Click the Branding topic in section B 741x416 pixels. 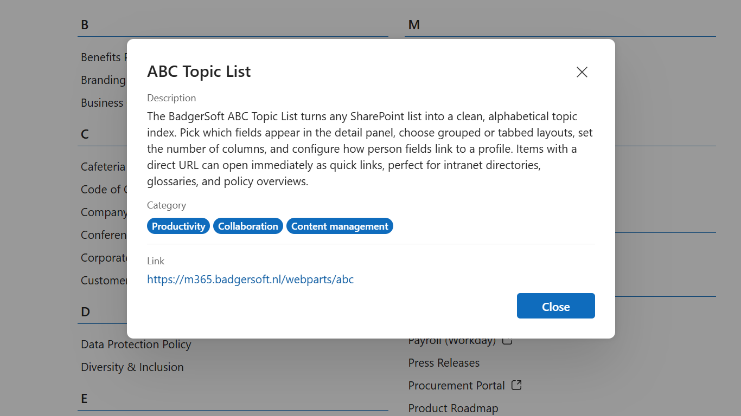pos(104,80)
